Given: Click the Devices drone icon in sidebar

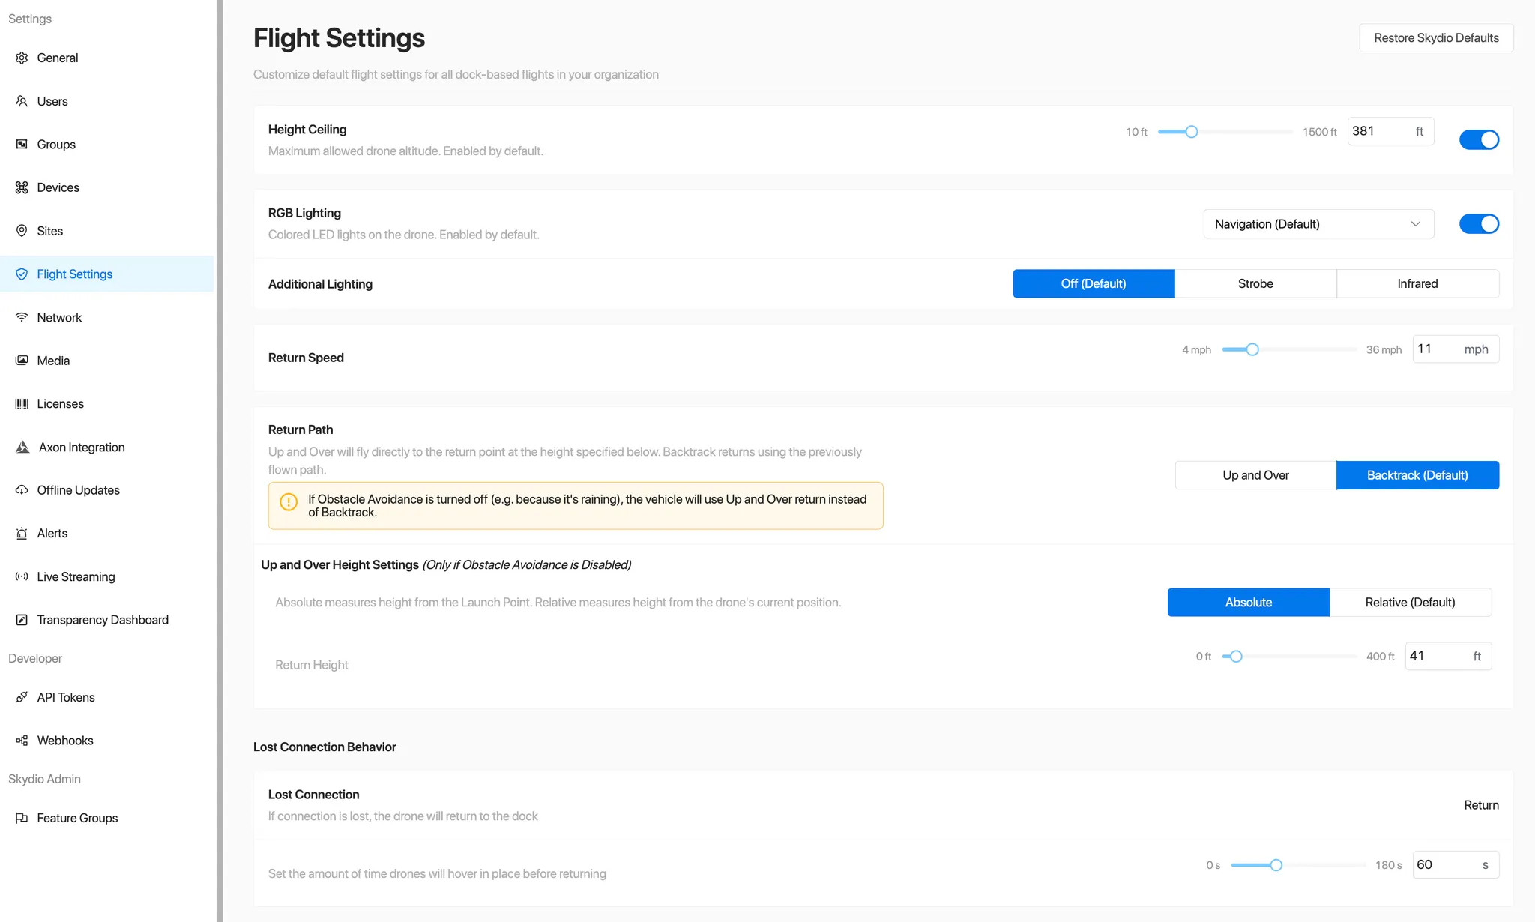Looking at the screenshot, I should coord(22,187).
